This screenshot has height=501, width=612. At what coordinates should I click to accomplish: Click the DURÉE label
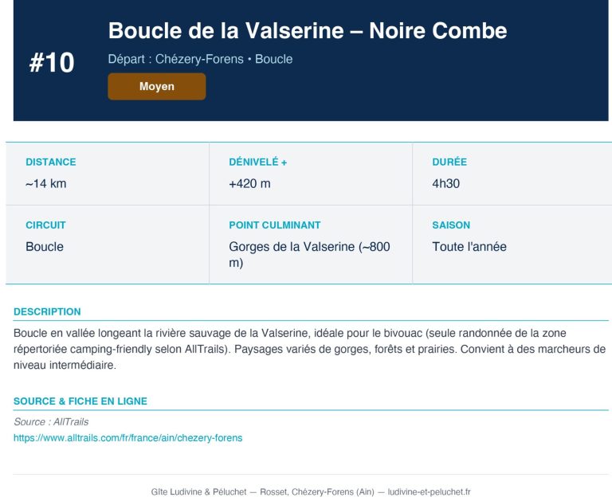(449, 162)
